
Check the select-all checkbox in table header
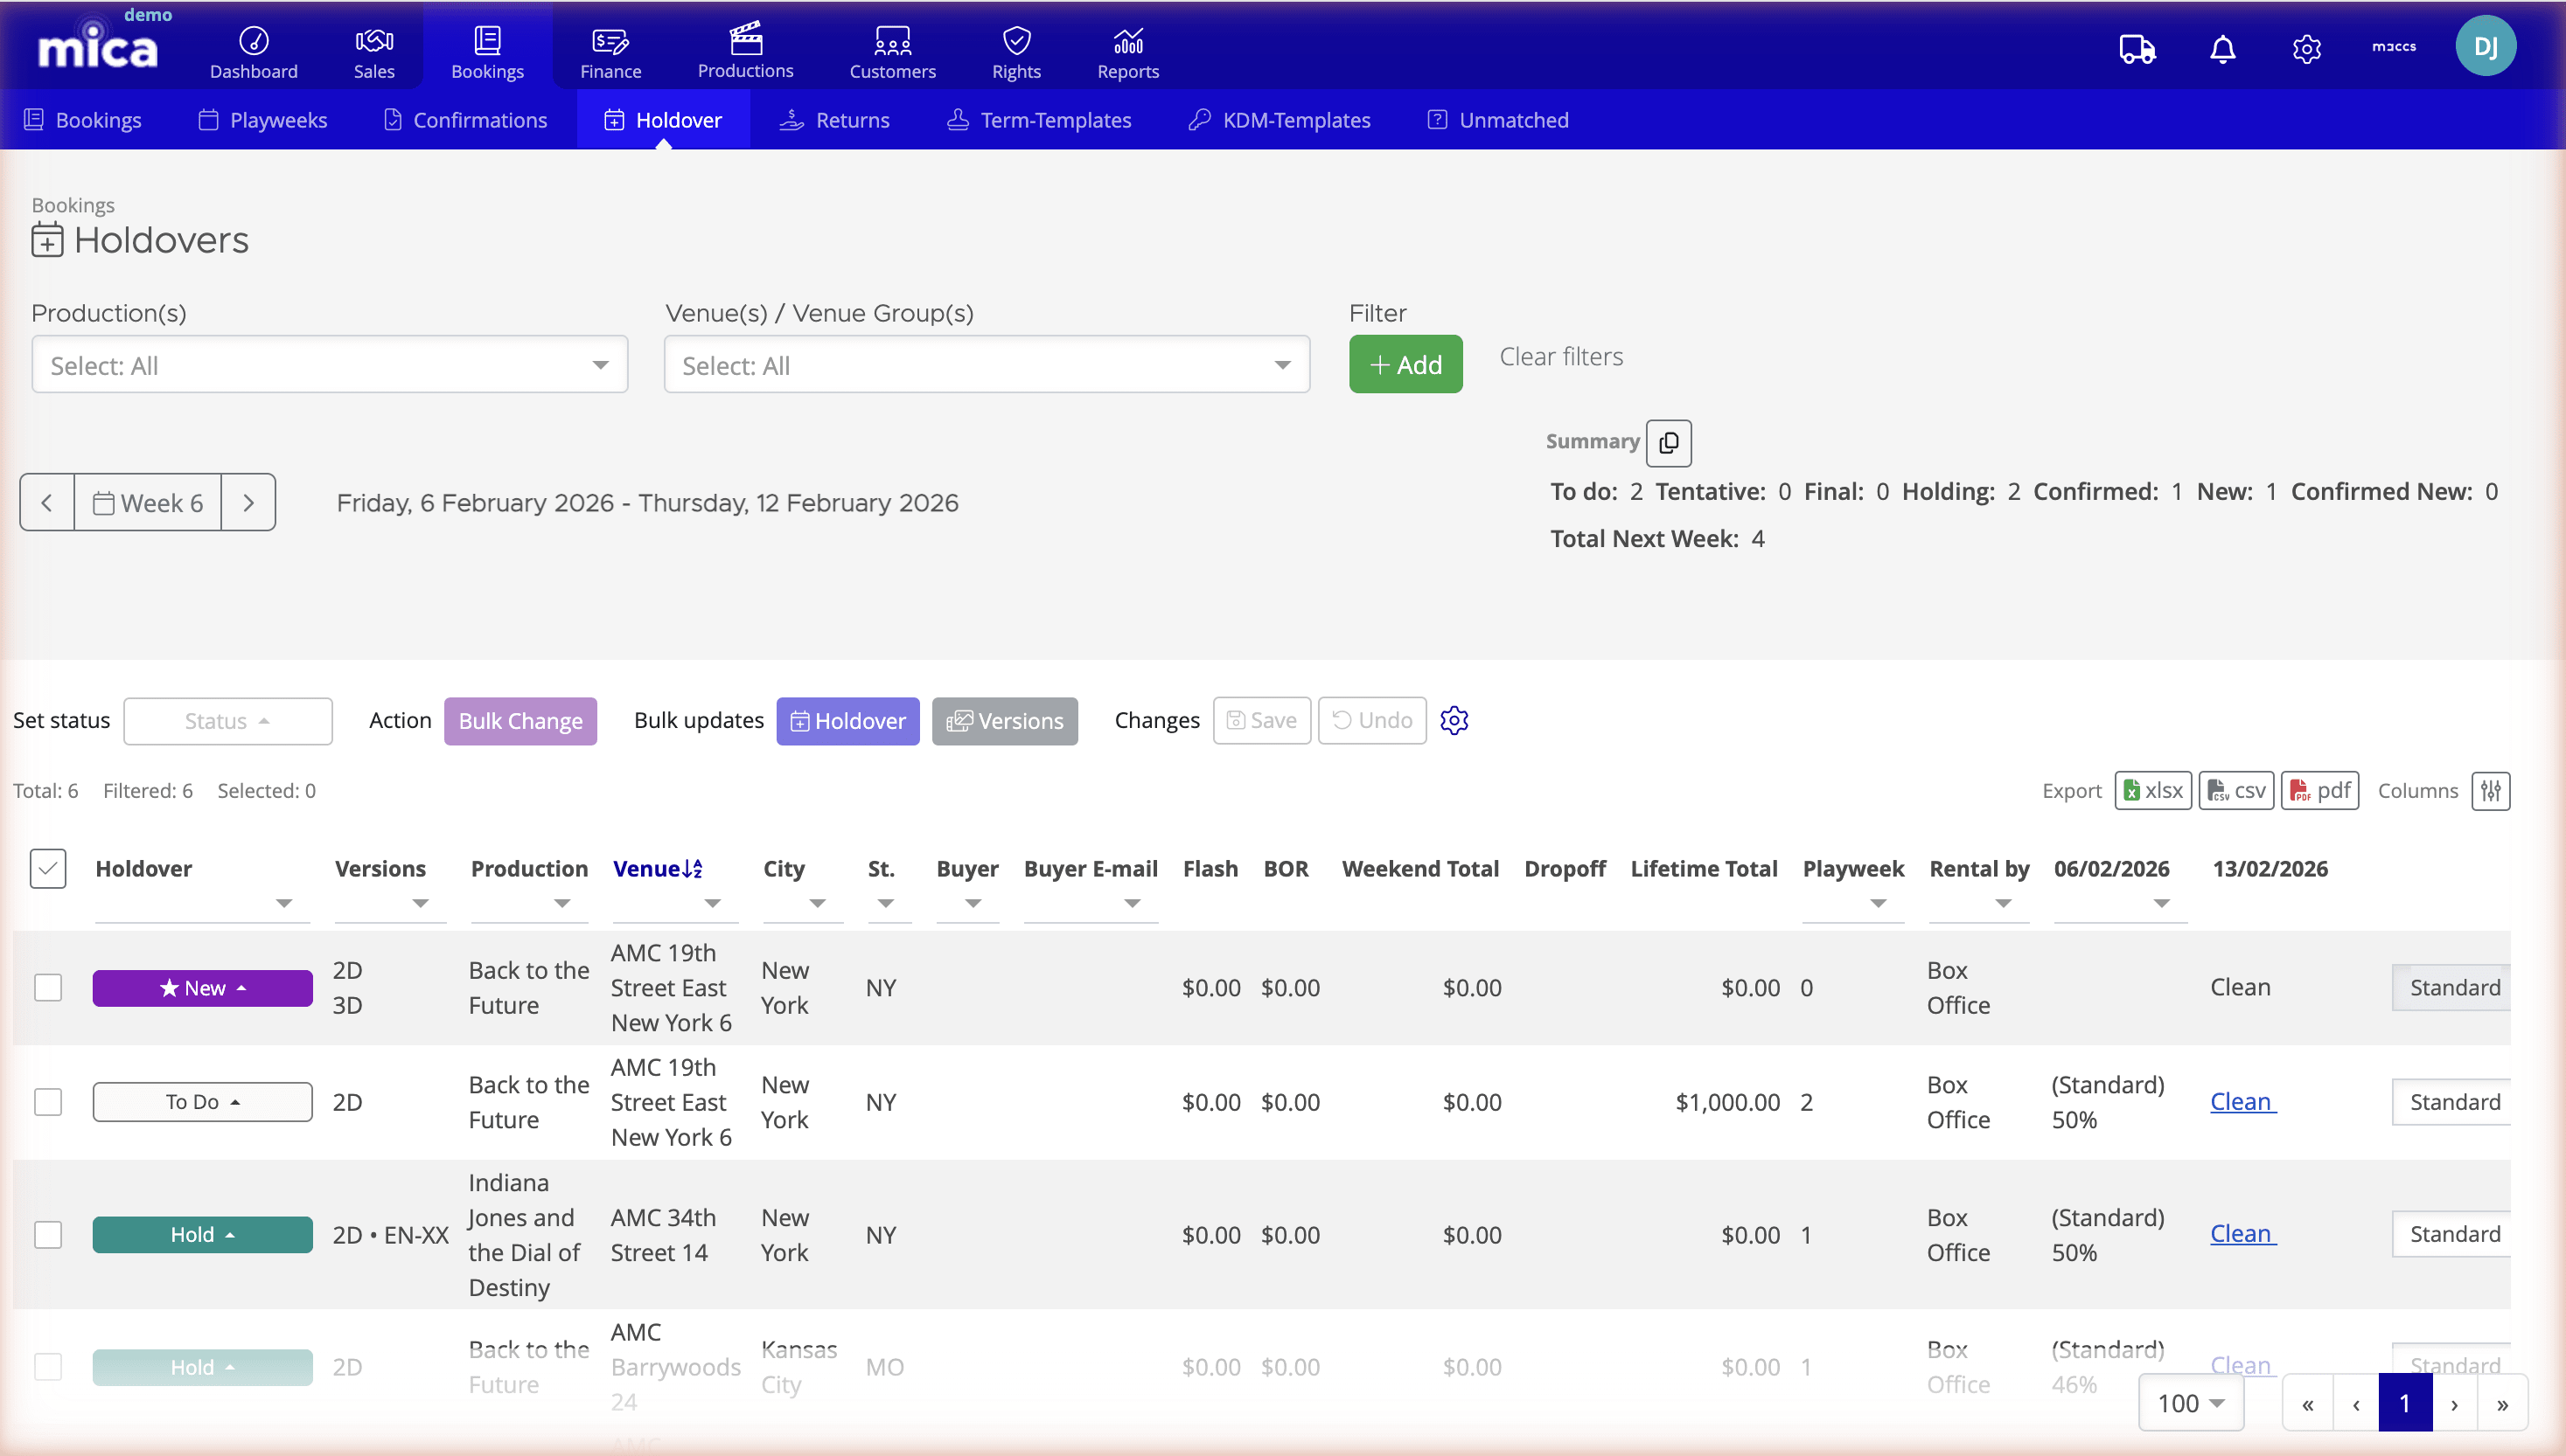(x=47, y=868)
